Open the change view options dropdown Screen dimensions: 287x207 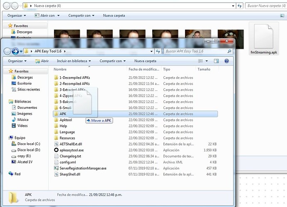point(208,61)
